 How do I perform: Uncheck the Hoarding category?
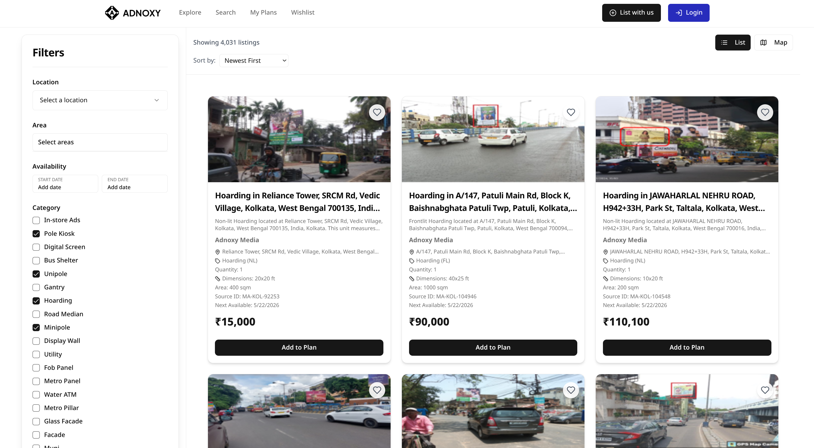(36, 301)
